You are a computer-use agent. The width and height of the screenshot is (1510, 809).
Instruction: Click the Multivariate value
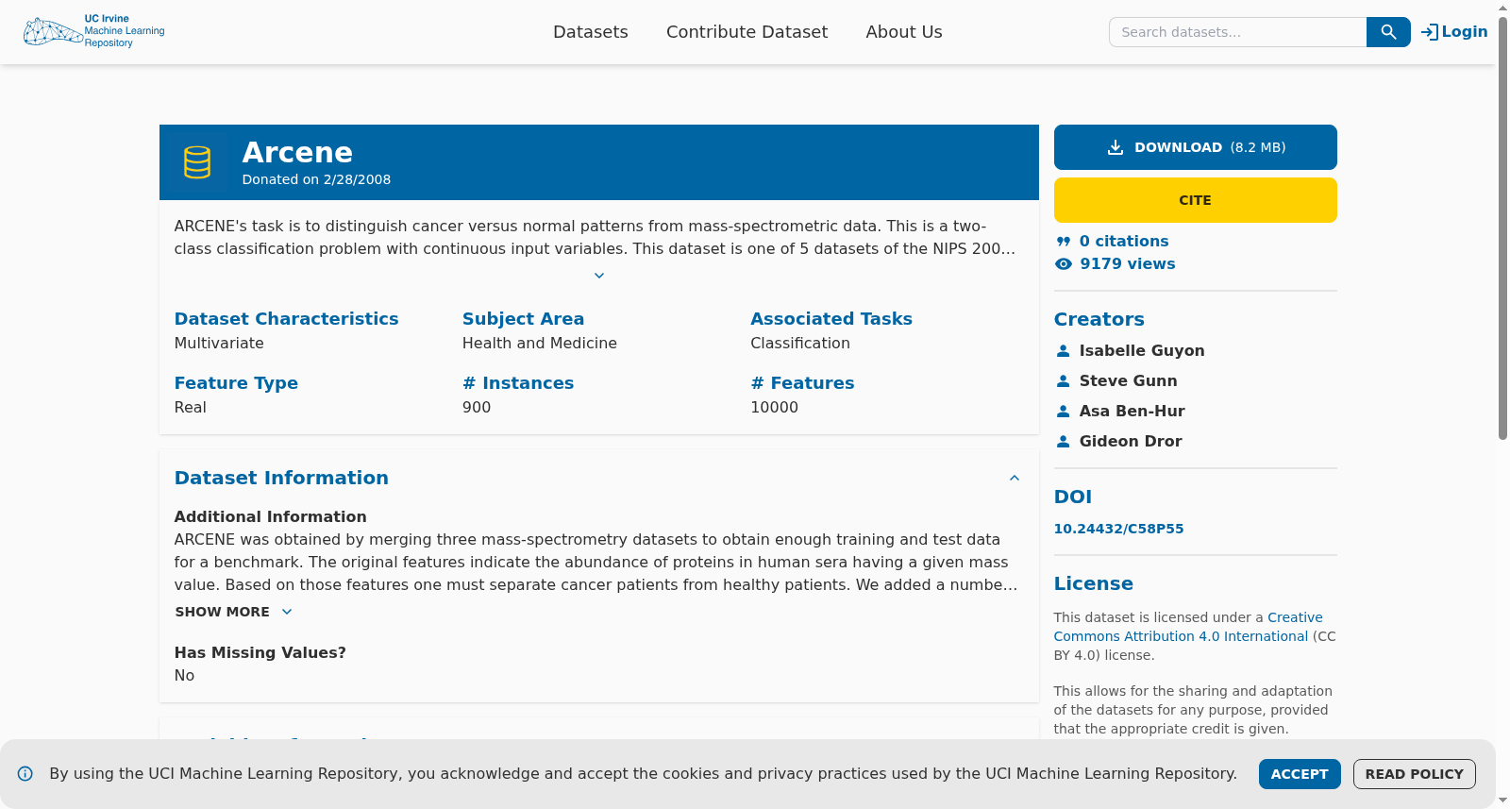coord(219,344)
